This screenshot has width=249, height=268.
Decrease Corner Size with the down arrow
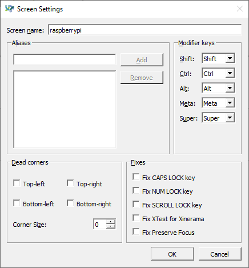tap(111, 226)
